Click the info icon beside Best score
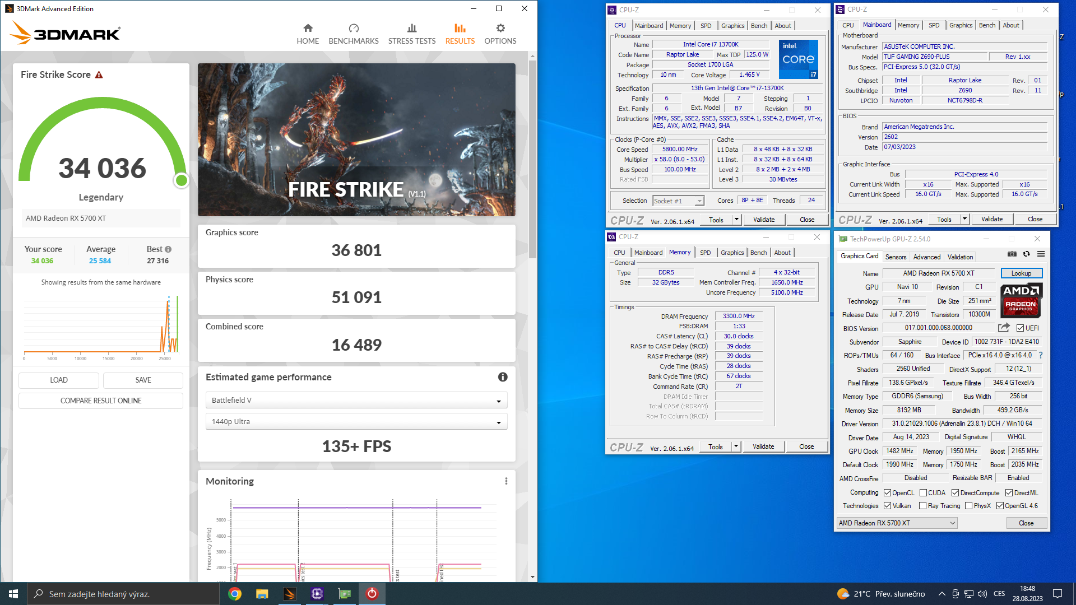 pos(168,249)
